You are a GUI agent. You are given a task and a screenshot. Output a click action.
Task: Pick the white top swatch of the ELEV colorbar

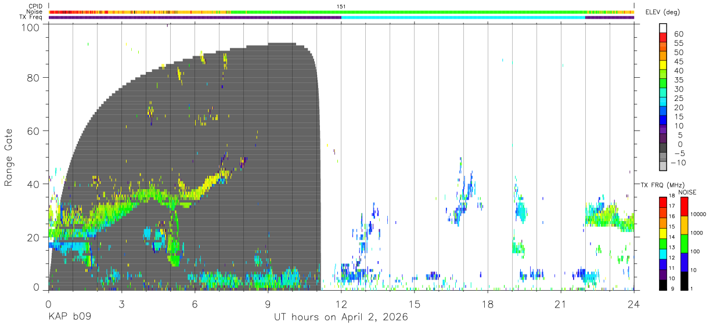click(x=664, y=27)
